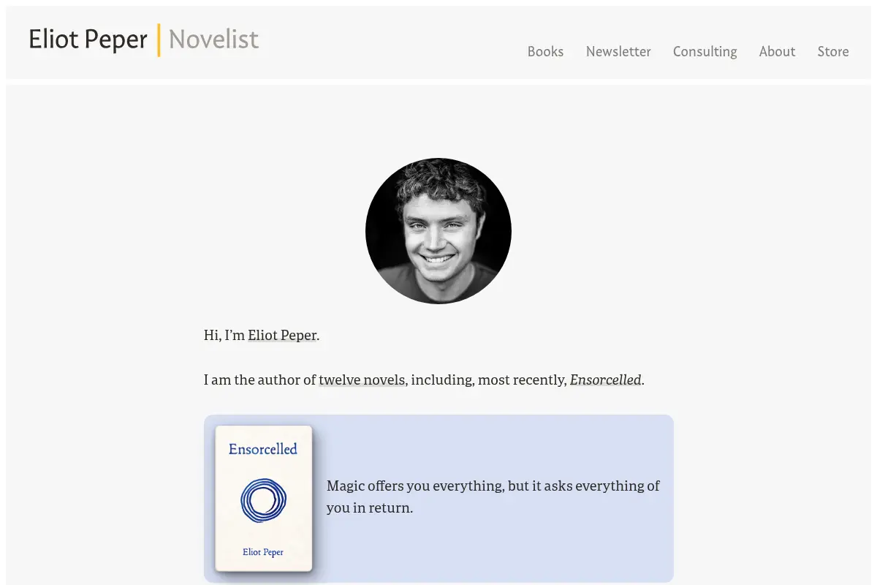Image resolution: width=877 pixels, height=585 pixels.
Task: Open the twelve novels link
Action: [x=362, y=380]
